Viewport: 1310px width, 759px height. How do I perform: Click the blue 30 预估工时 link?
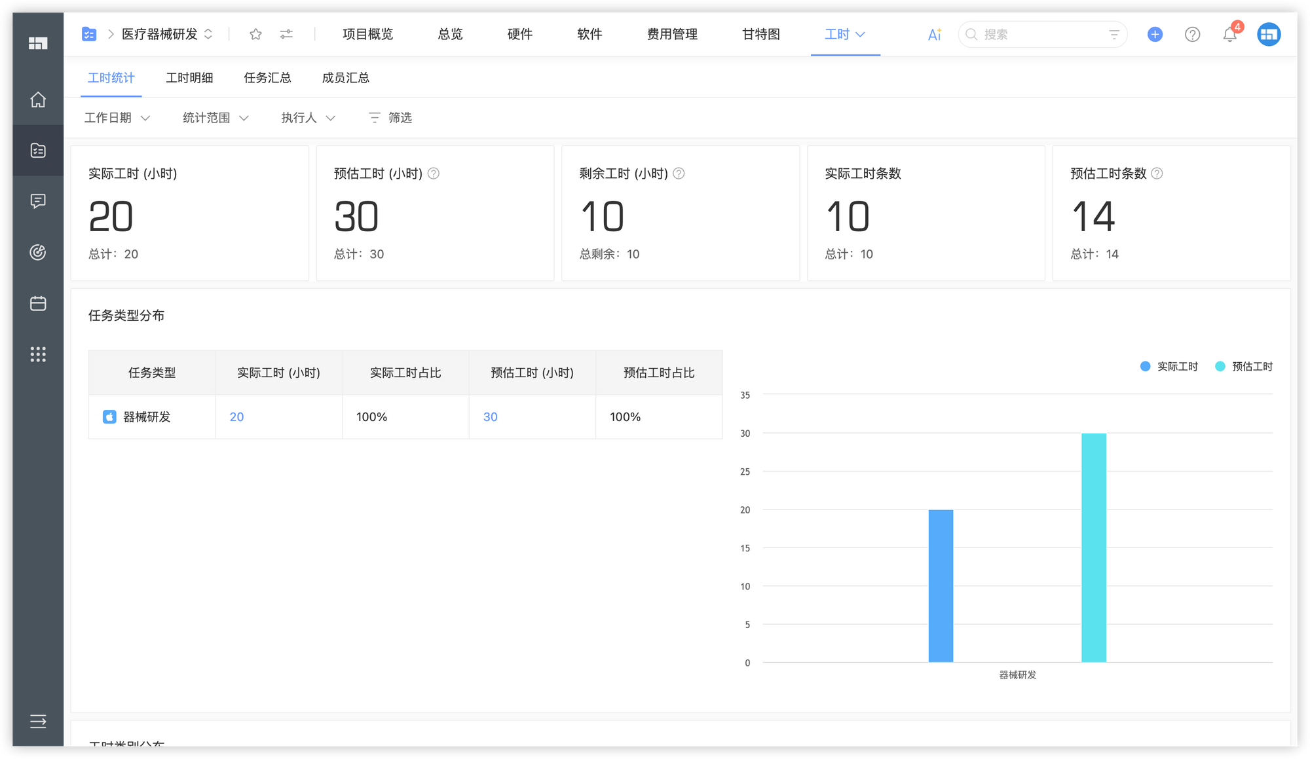(490, 417)
